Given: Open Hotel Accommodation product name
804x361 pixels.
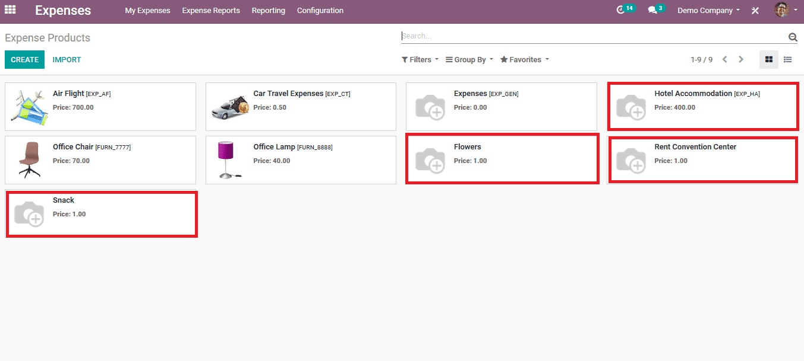Looking at the screenshot, I should (x=693, y=94).
